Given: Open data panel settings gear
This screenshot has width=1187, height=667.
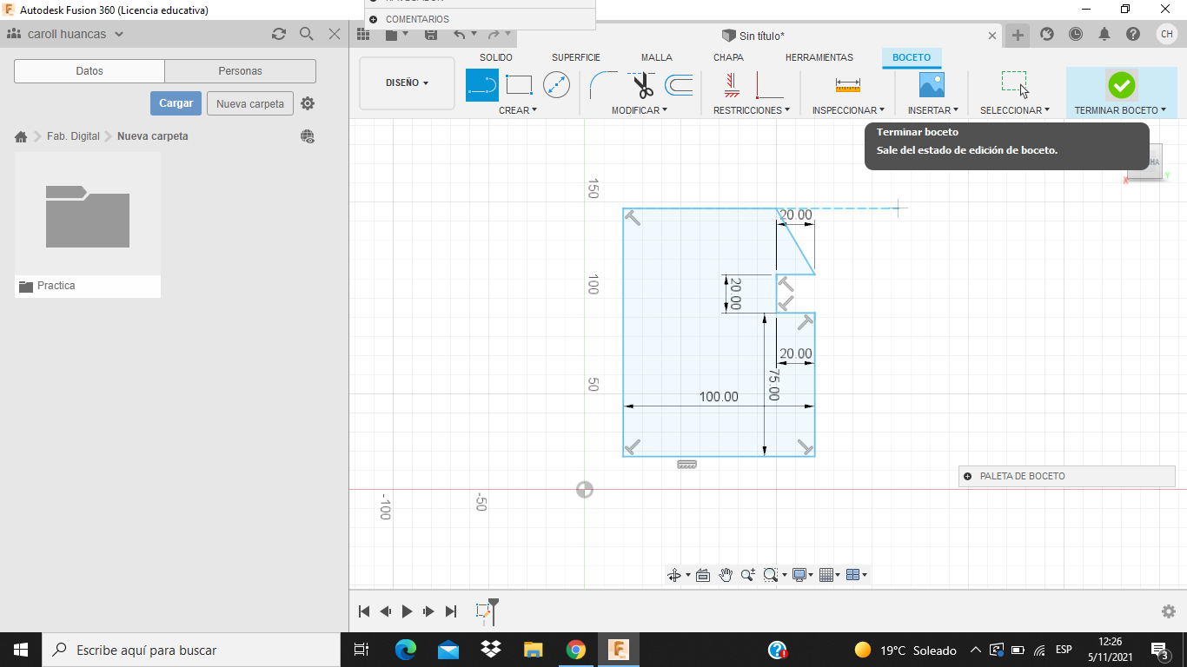Looking at the screenshot, I should 308,103.
